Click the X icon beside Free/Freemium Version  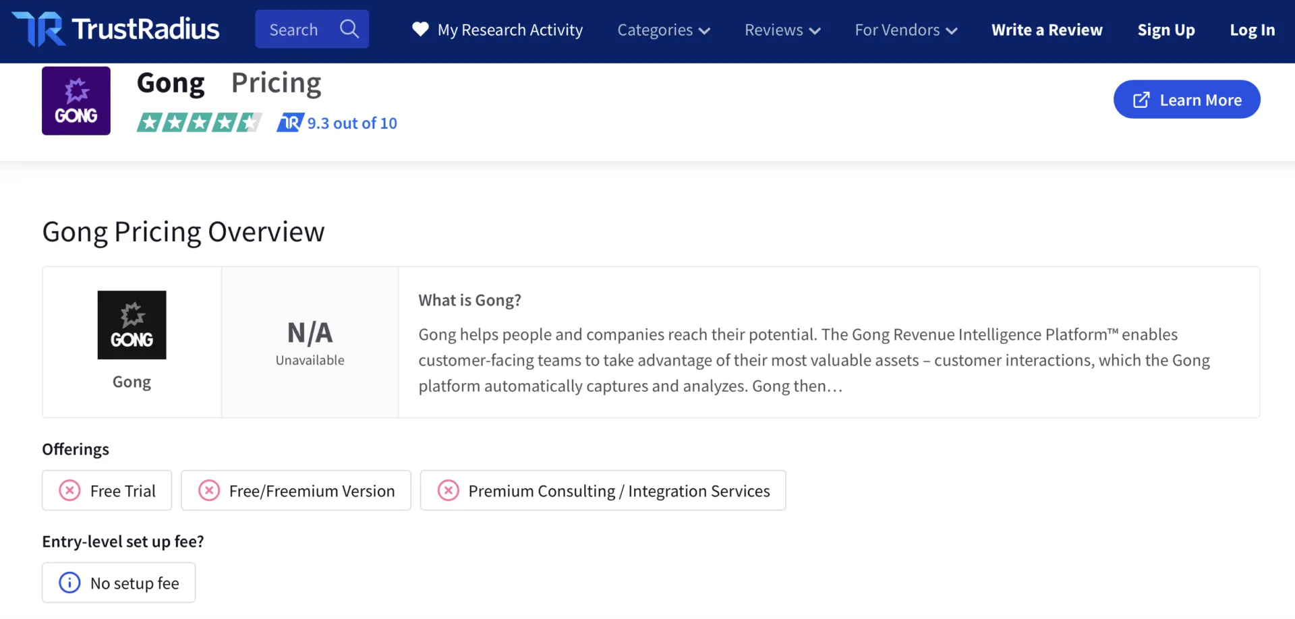click(x=209, y=490)
